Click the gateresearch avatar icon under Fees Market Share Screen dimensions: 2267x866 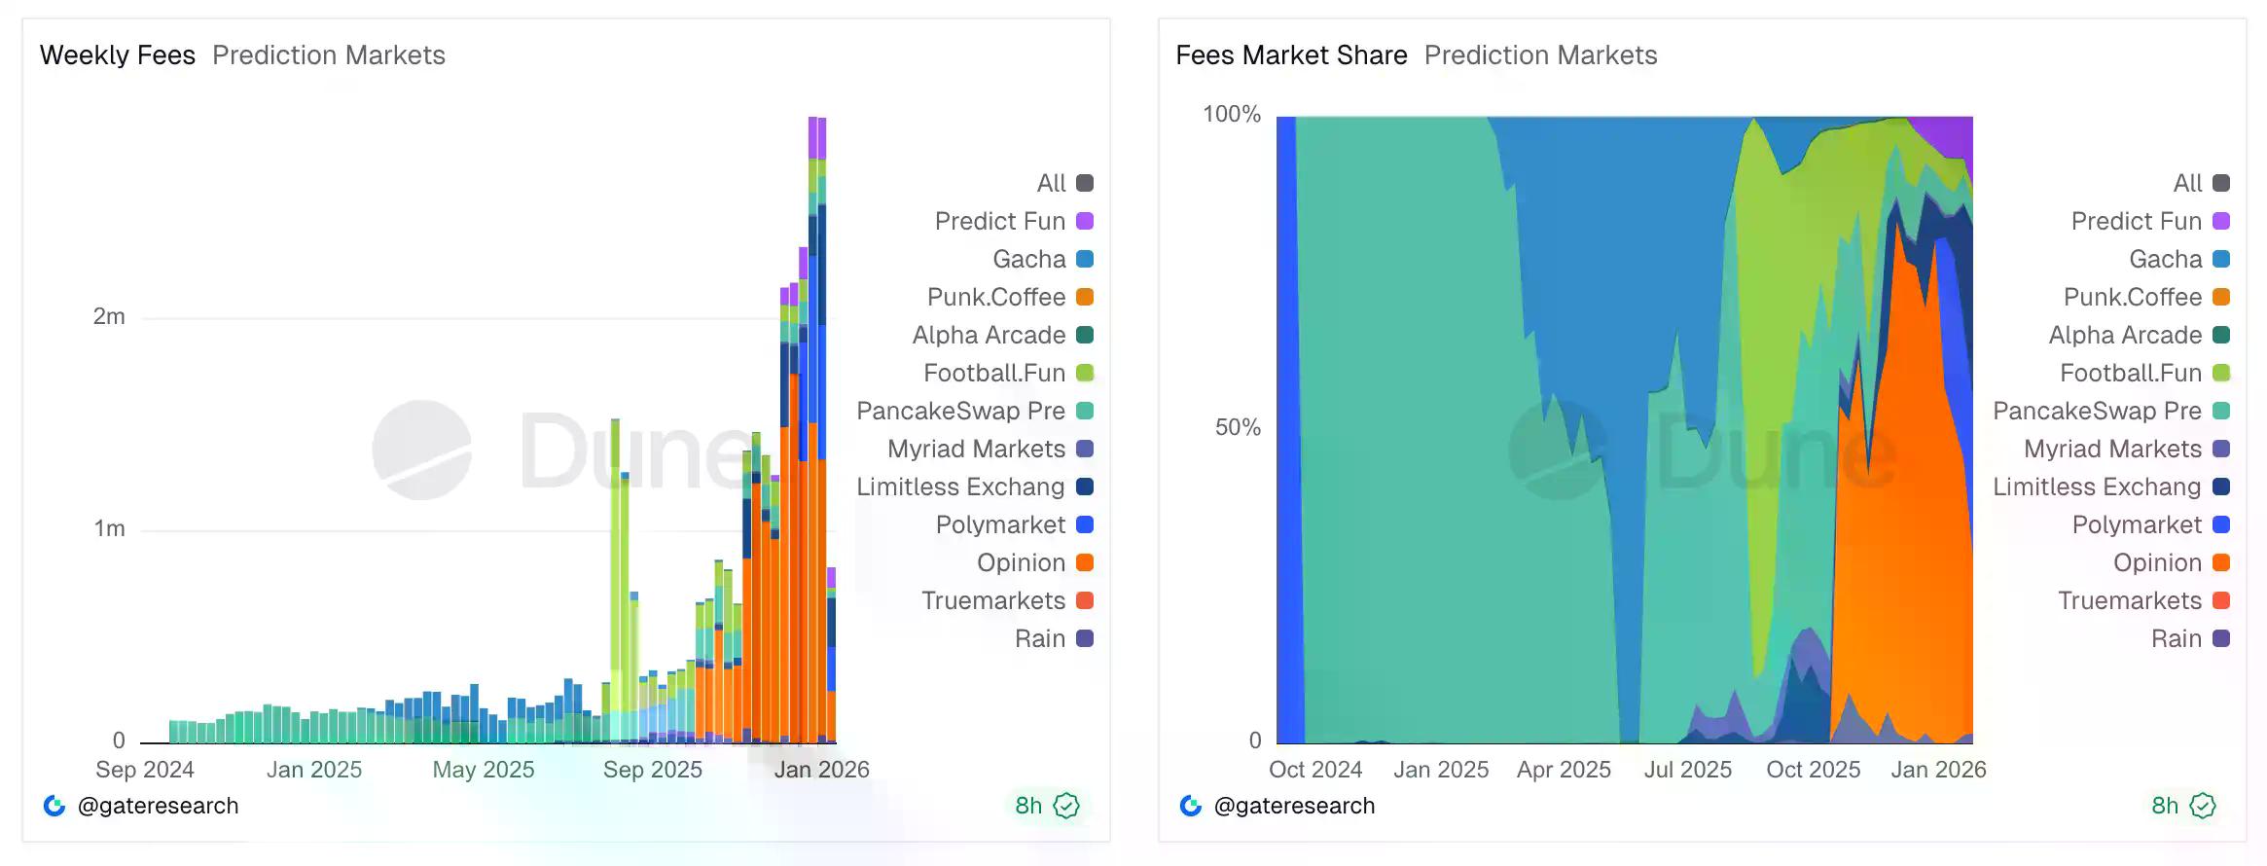pos(1191,806)
